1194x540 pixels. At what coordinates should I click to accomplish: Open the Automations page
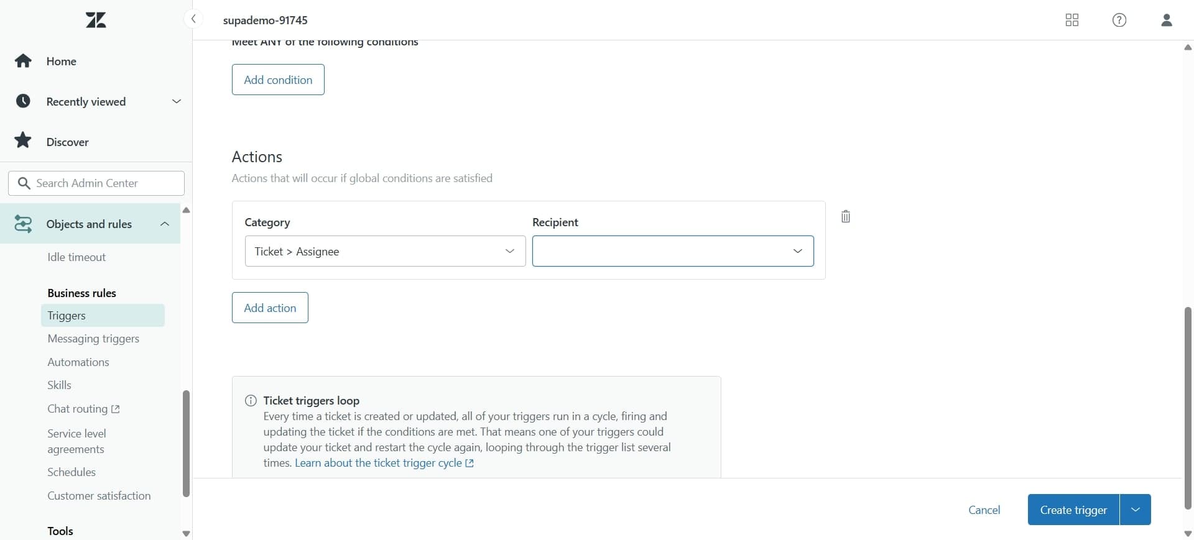coord(78,362)
